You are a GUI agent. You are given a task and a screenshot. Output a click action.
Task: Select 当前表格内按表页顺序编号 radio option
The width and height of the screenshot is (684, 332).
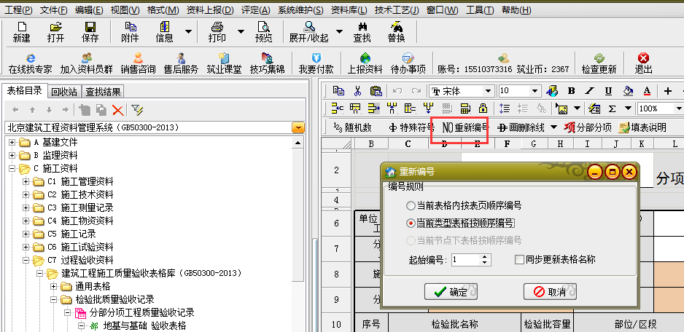tap(412, 206)
